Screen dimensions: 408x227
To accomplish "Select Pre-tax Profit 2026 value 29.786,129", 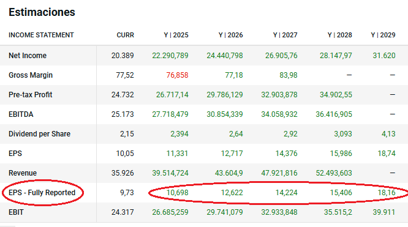I will coord(225,95).
